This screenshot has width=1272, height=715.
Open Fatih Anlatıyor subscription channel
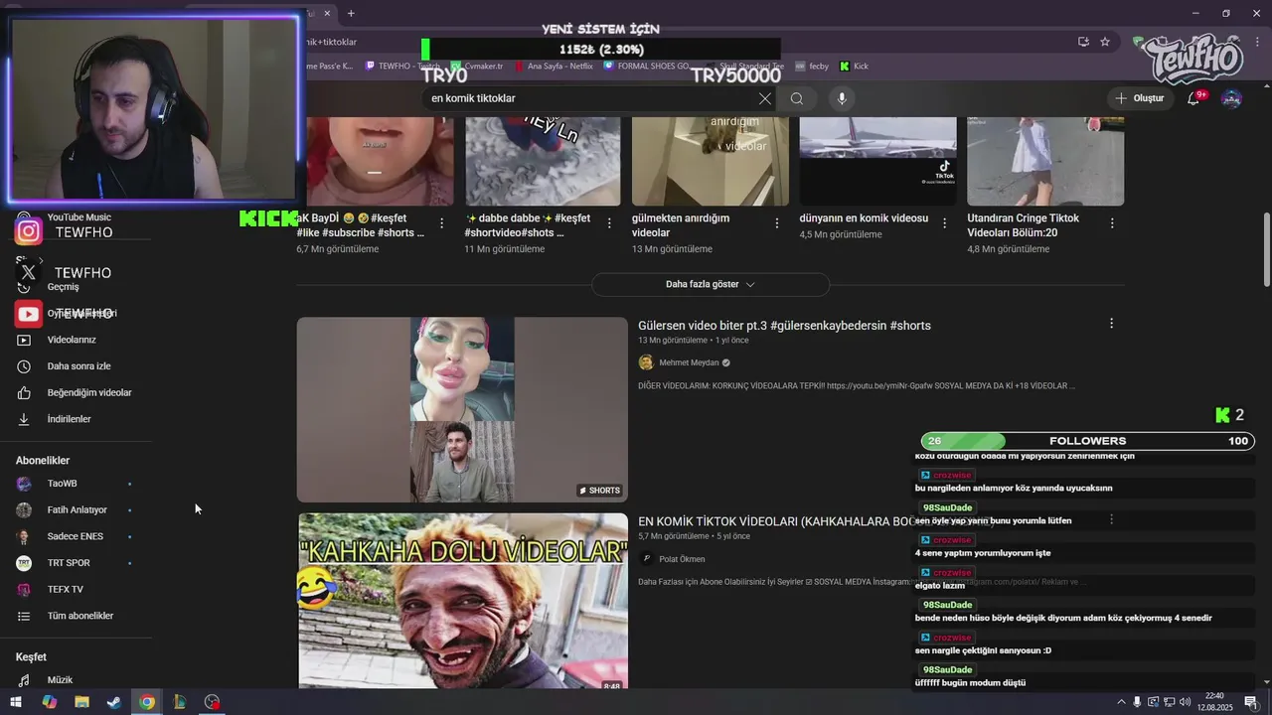click(76, 510)
